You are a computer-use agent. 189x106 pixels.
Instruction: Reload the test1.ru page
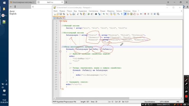point(33,6)
